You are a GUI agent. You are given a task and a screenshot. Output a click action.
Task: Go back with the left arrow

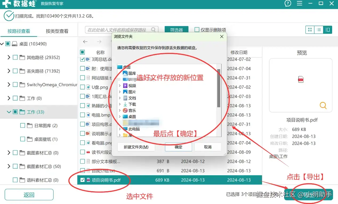(x=85, y=42)
